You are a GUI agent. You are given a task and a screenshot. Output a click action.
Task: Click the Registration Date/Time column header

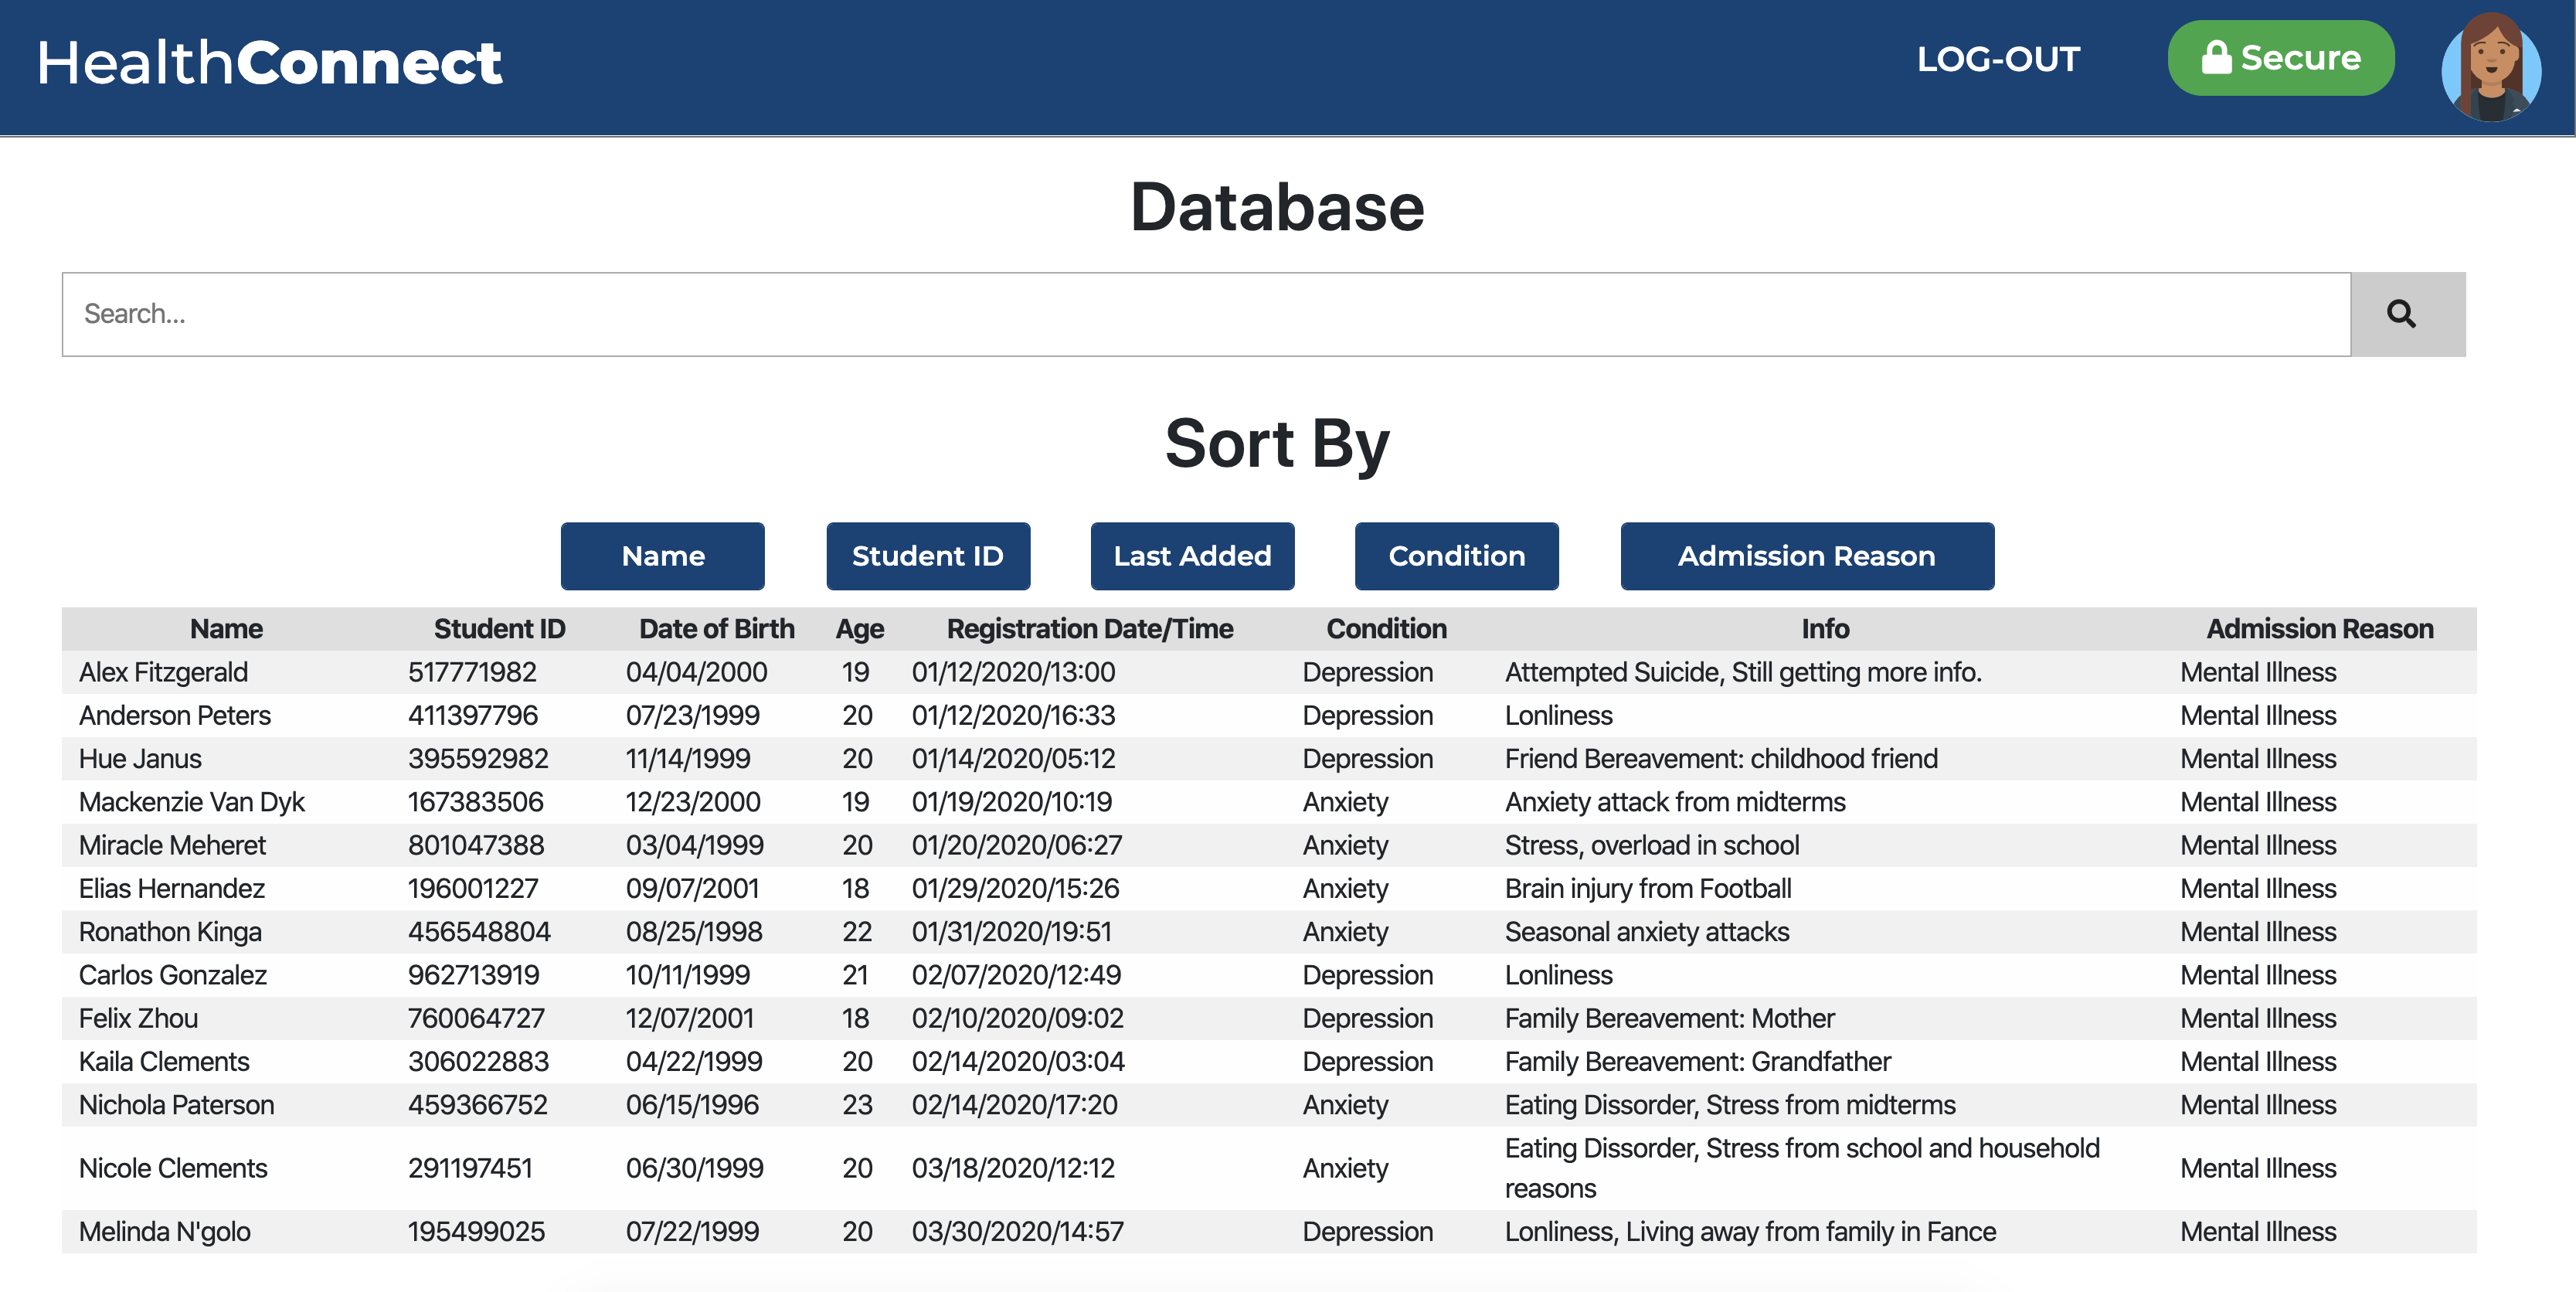coord(1089,628)
